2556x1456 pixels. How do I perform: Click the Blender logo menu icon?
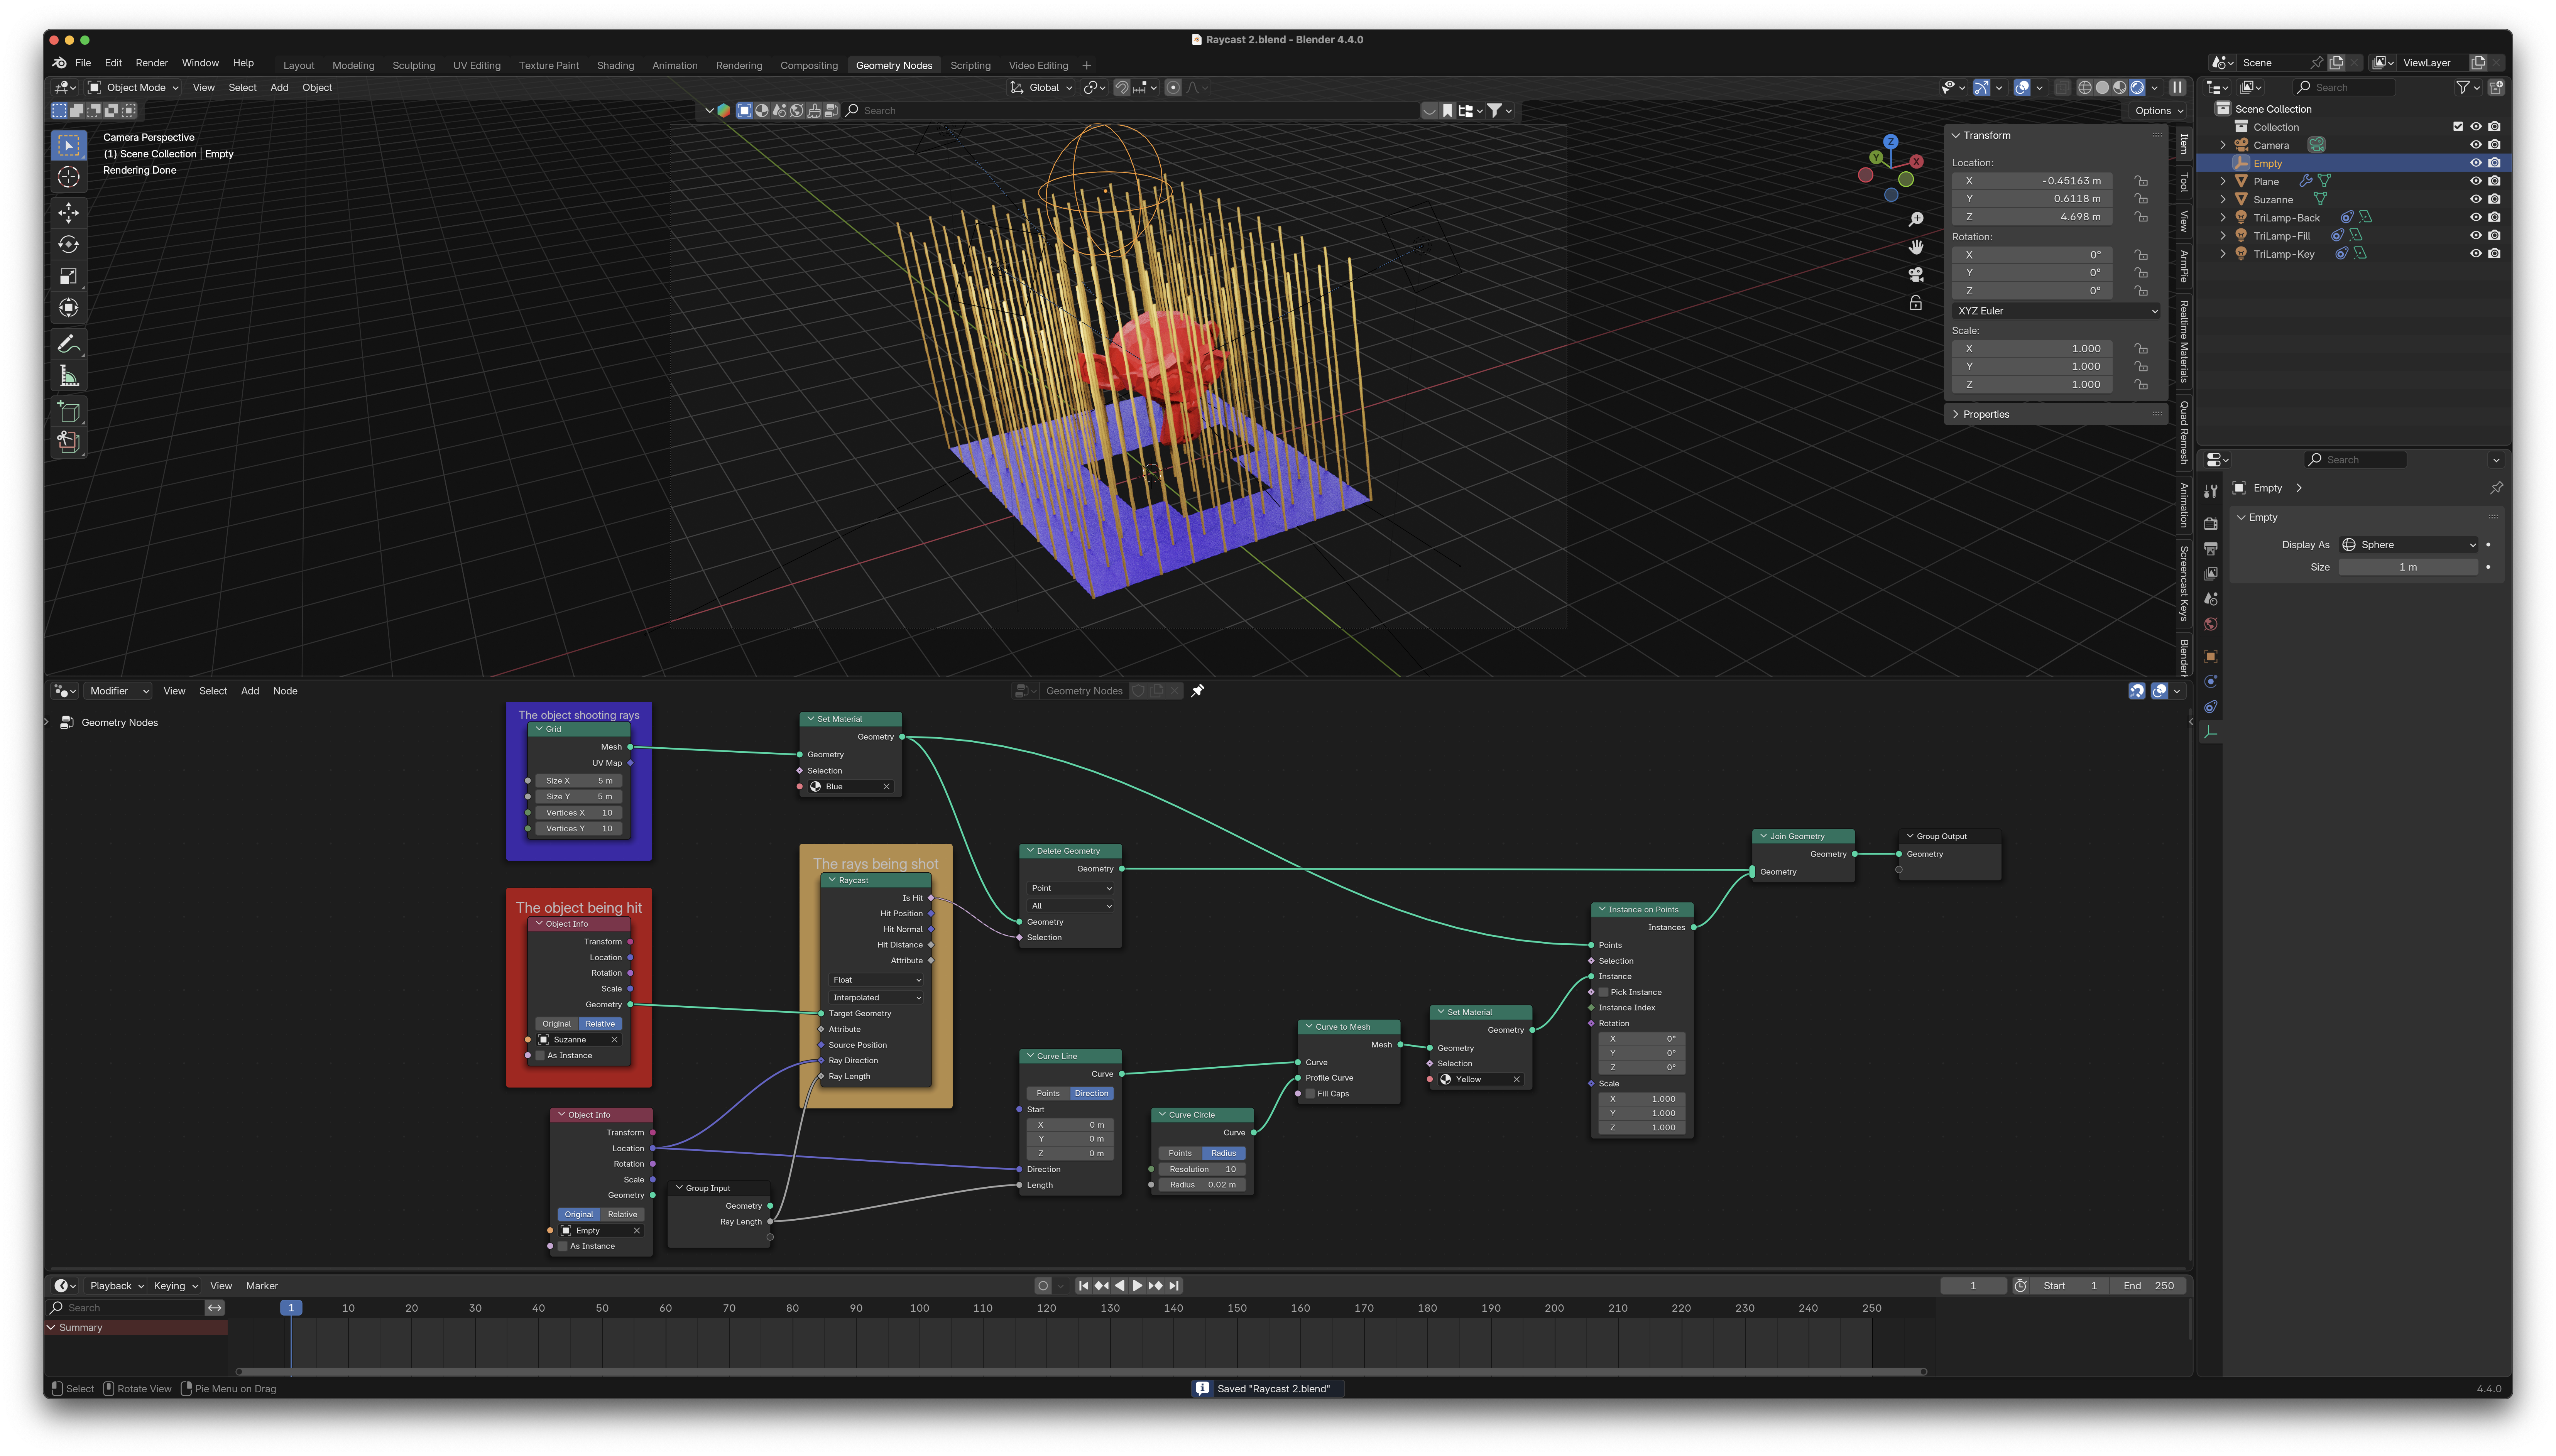pyautogui.click(x=60, y=63)
